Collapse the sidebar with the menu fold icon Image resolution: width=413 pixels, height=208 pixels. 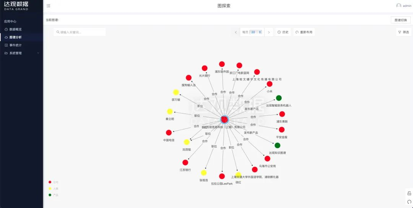pos(48,6)
